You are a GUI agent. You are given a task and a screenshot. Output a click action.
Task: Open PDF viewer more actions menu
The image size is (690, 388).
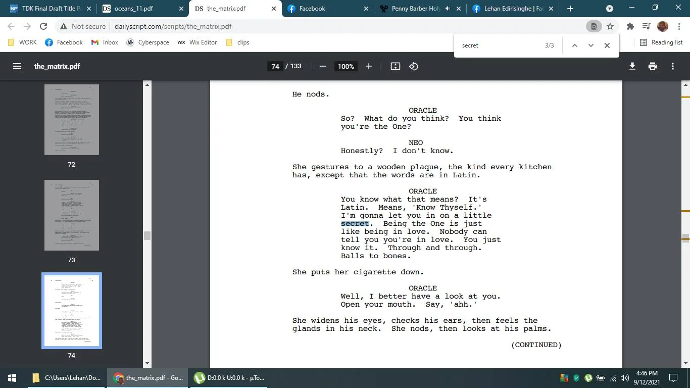click(673, 66)
